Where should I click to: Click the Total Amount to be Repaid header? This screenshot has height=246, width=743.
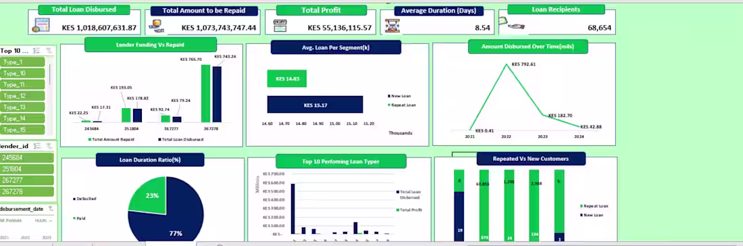click(204, 11)
